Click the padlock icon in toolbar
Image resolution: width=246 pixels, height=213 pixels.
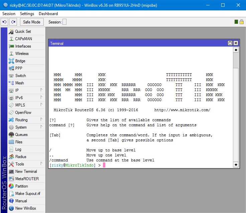click(242, 22)
